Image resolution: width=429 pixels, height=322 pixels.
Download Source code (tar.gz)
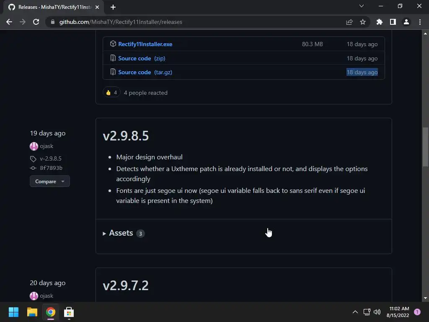pos(145,72)
